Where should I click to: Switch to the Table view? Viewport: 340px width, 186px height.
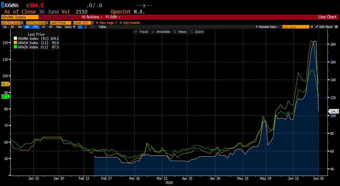[102, 27]
